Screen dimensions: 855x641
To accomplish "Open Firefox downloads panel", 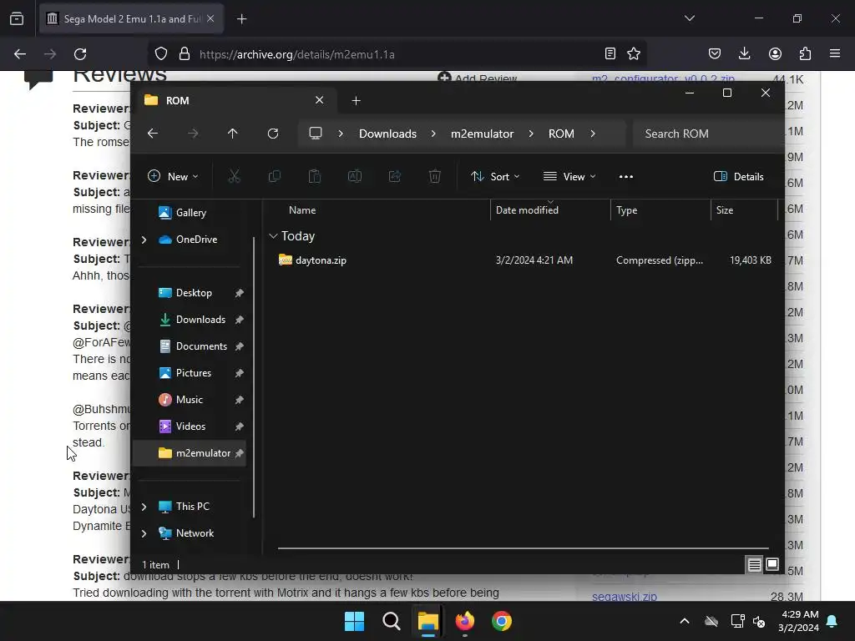I will [744, 53].
